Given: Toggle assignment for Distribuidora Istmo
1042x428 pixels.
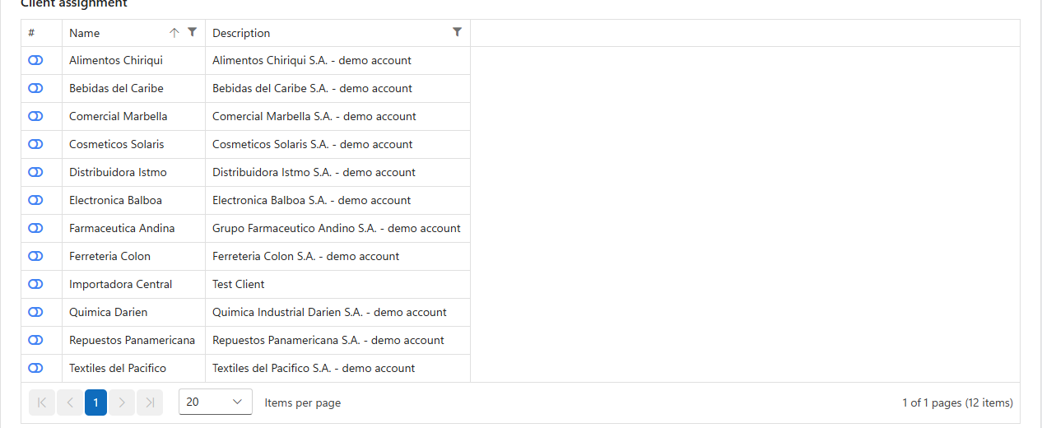Looking at the screenshot, I should (35, 172).
